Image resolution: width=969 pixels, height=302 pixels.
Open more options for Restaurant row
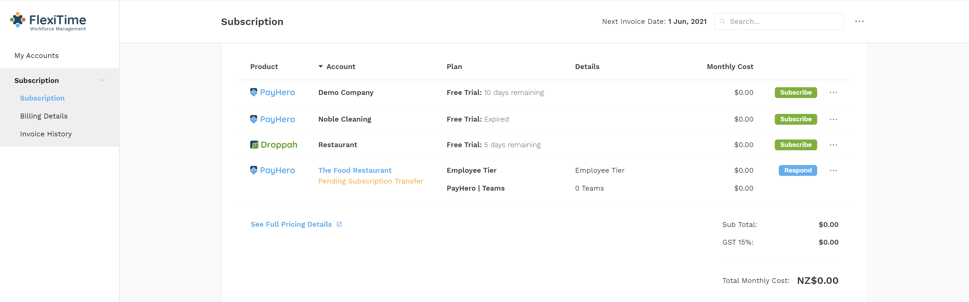(833, 145)
